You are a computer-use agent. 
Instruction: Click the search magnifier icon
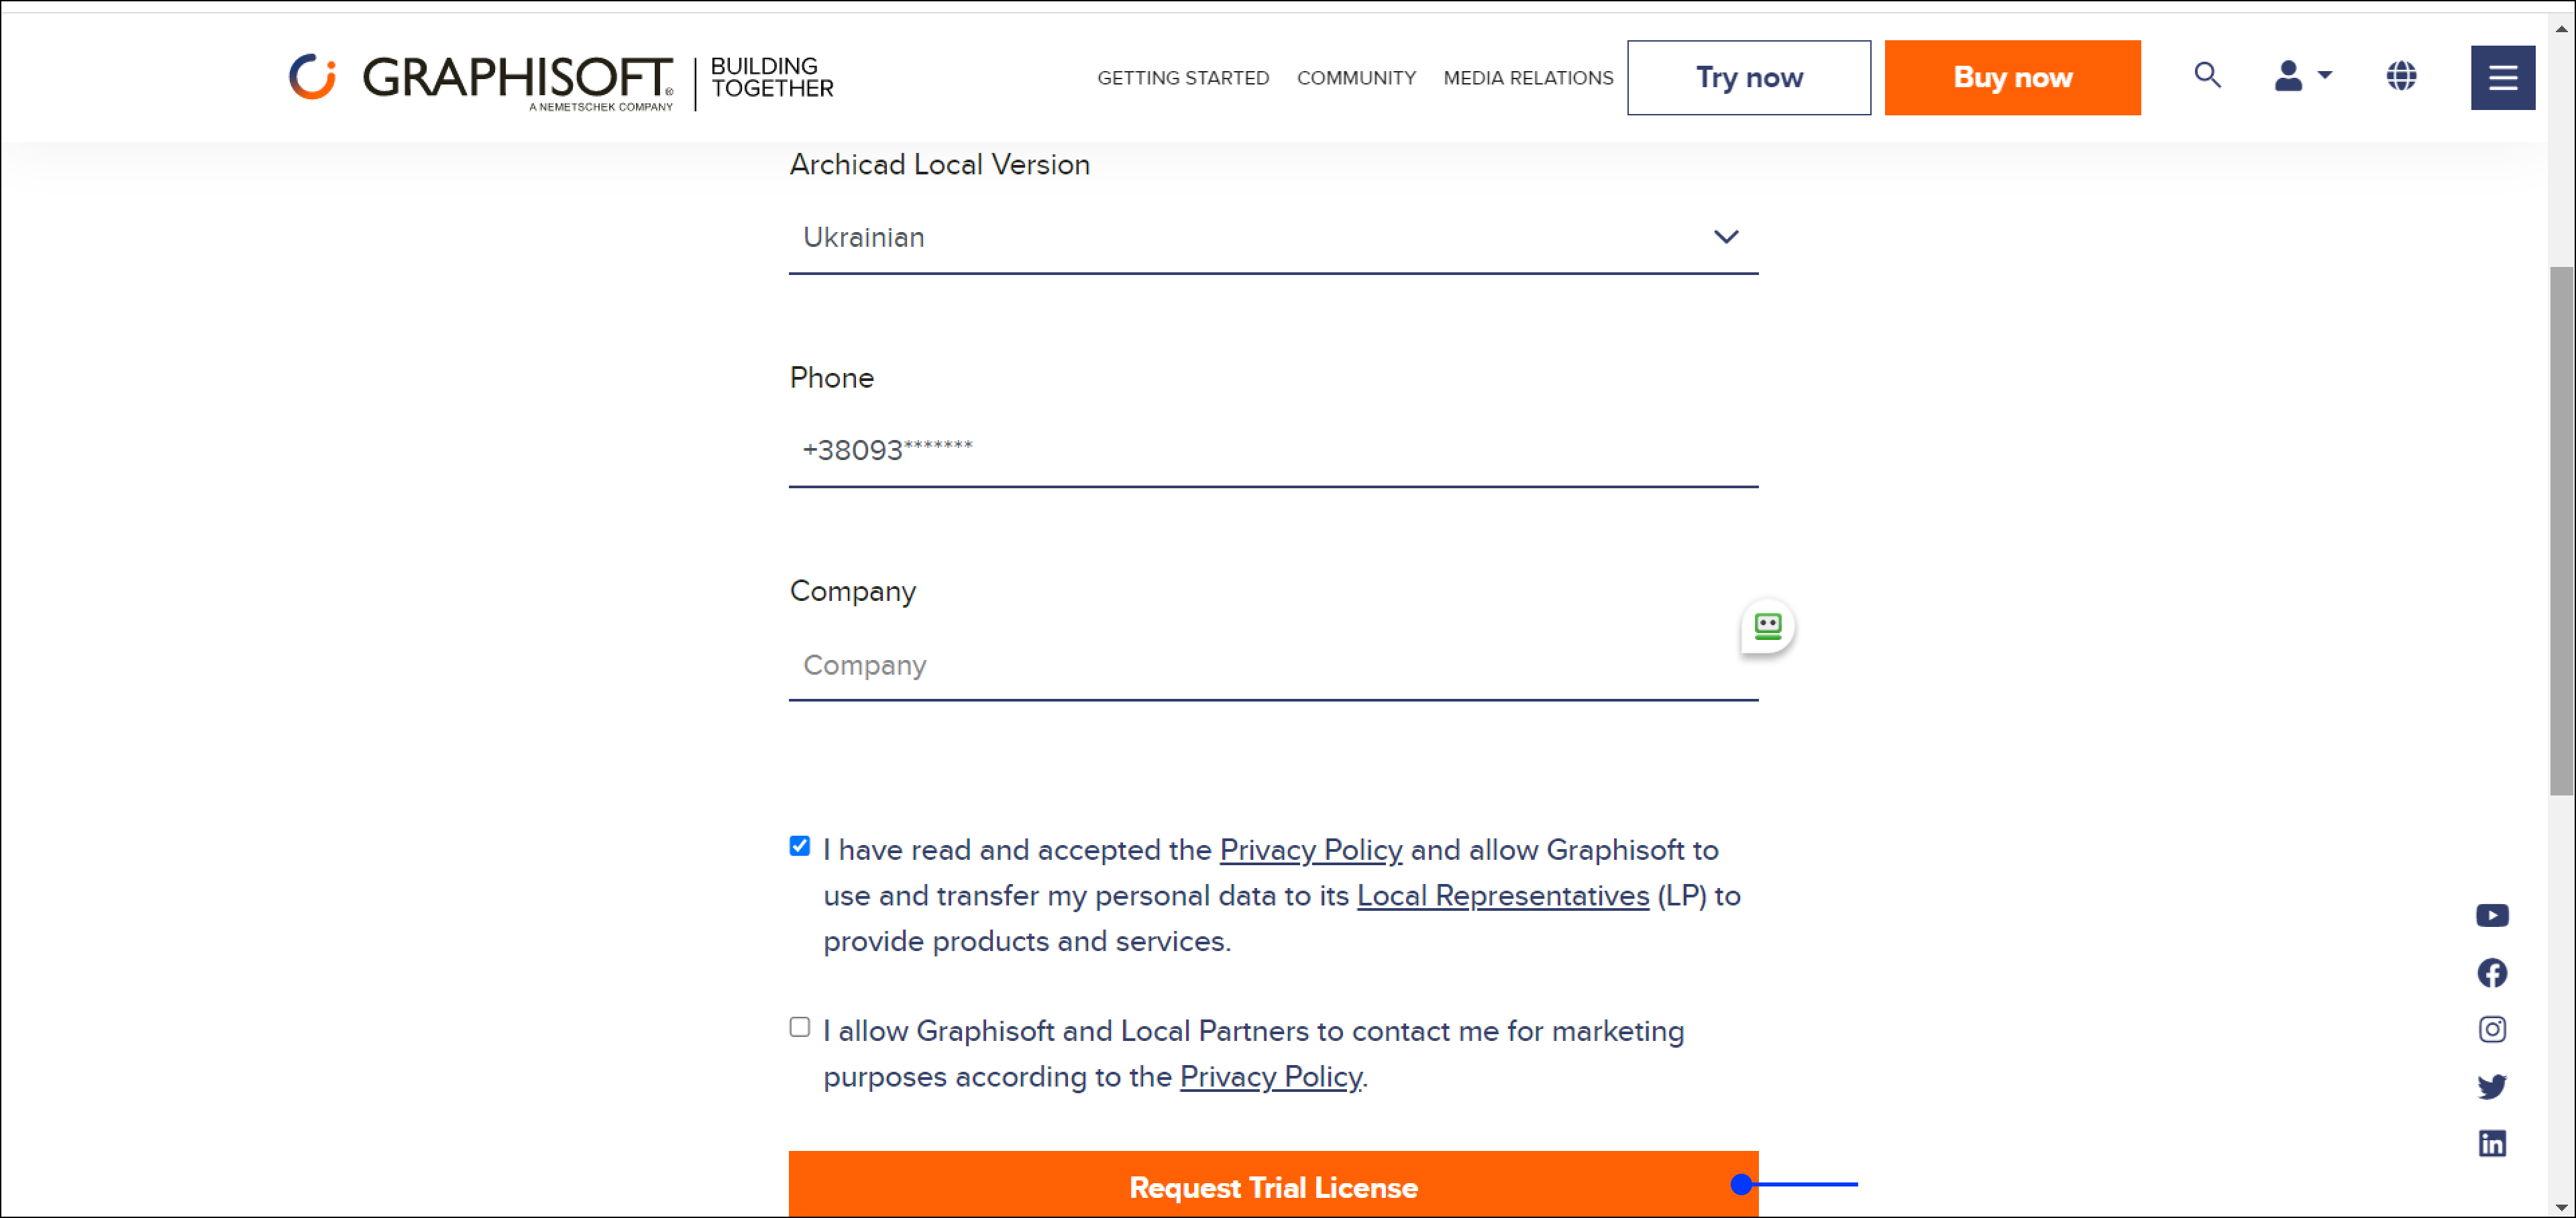[x=2207, y=76]
